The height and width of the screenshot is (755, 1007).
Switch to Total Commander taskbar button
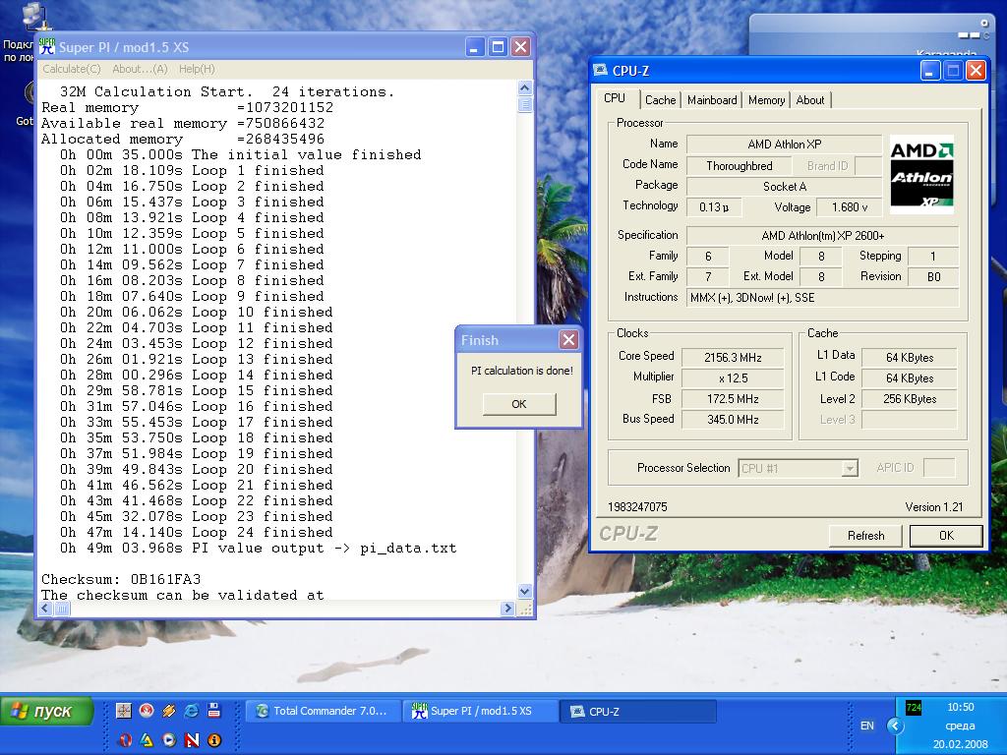point(323,712)
